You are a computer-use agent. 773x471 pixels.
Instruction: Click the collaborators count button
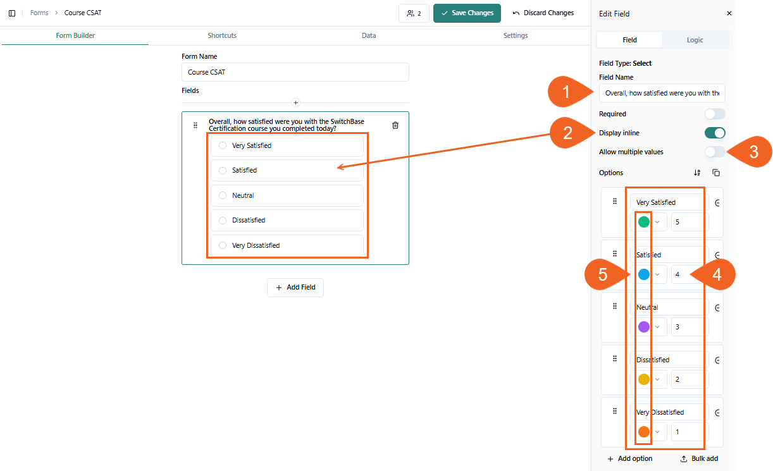414,13
